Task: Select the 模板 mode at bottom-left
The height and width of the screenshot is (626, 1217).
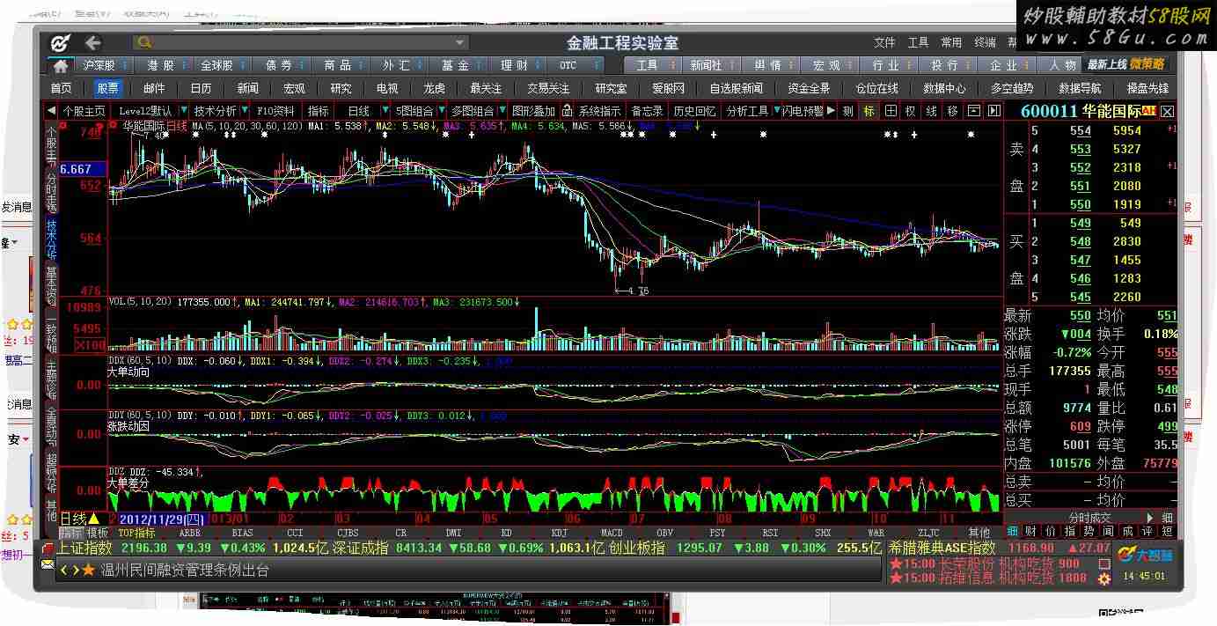Action: pyautogui.click(x=98, y=533)
